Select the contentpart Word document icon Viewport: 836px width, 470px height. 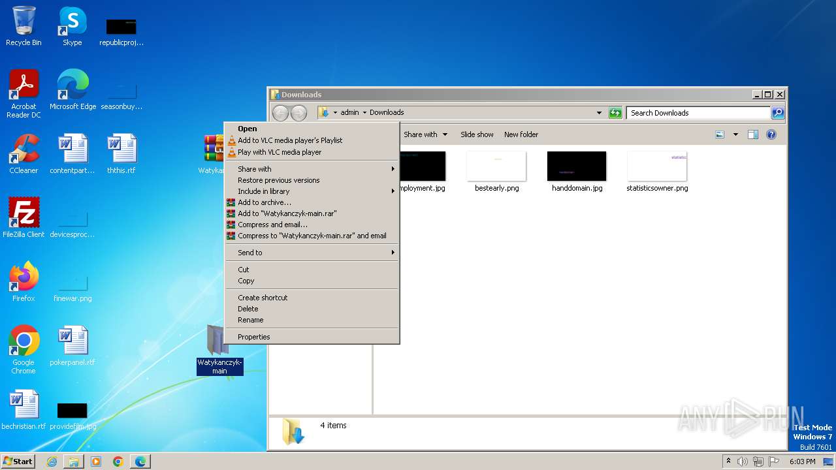tap(72, 153)
